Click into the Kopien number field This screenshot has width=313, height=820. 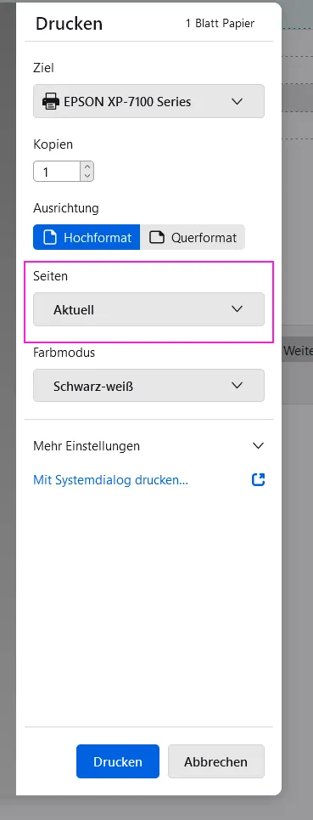coord(57,172)
